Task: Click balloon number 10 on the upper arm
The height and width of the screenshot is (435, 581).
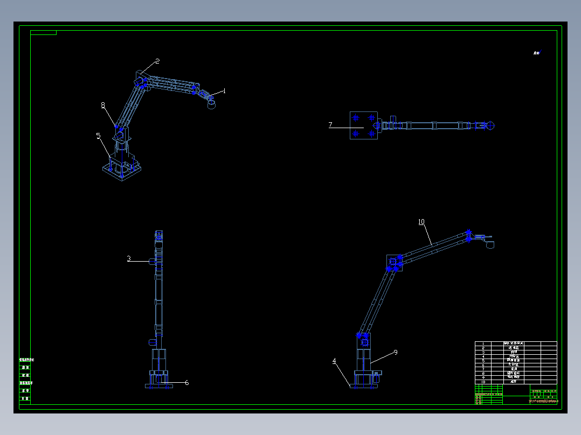Action: [421, 222]
